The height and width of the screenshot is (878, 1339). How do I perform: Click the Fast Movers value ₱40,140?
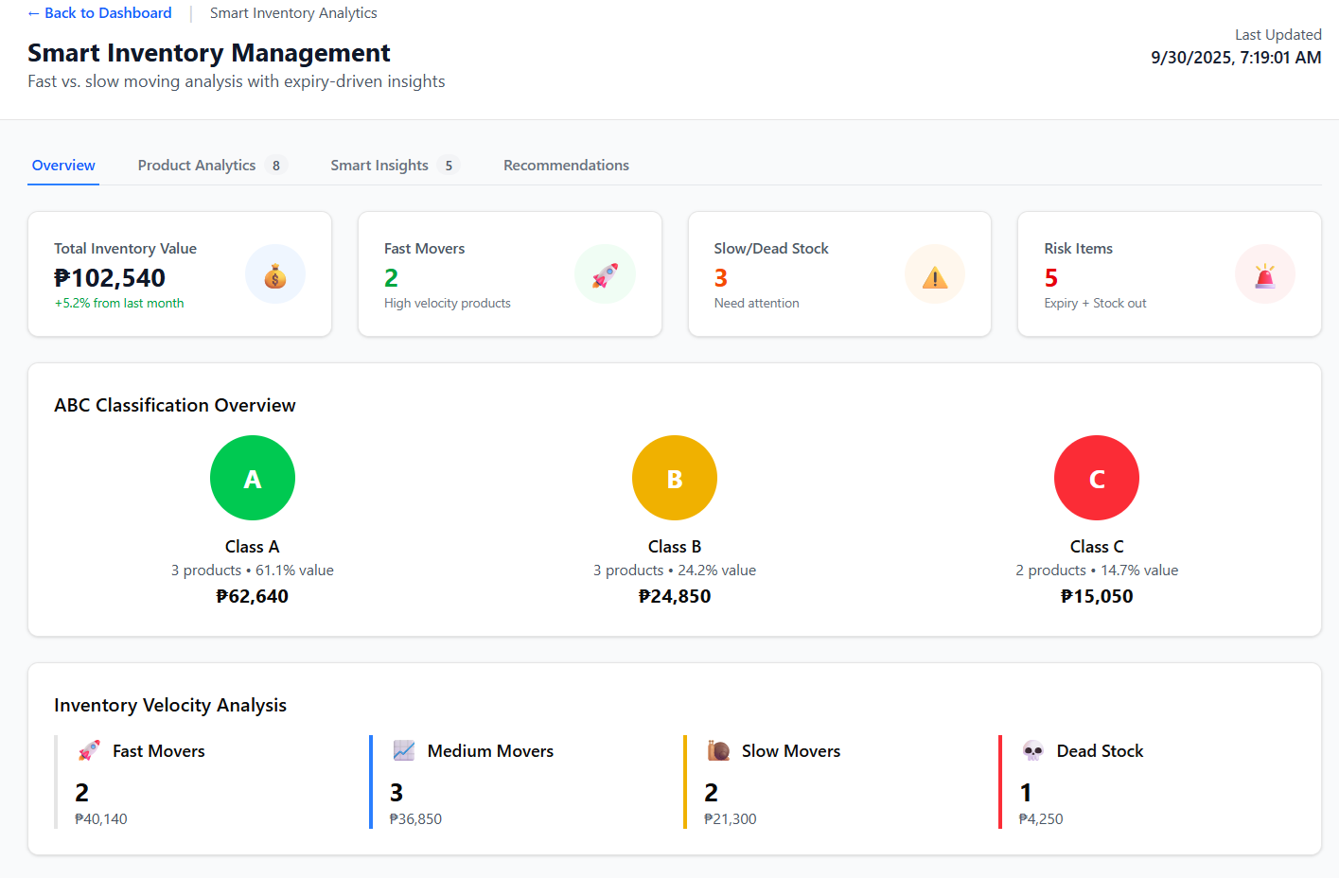pos(100,818)
